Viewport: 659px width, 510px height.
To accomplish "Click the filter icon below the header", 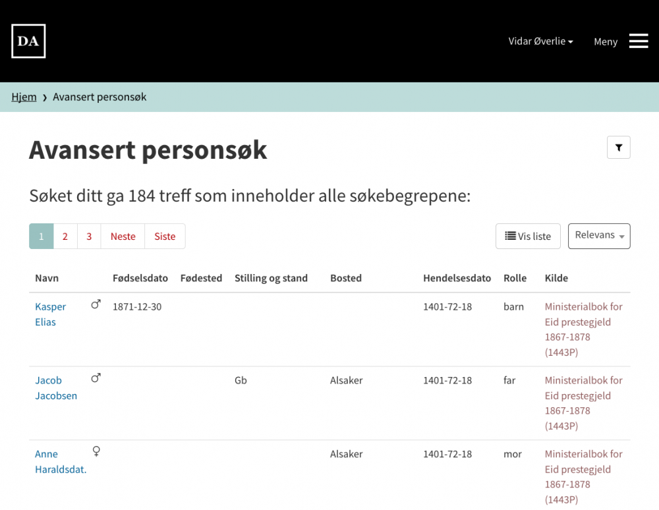I will click(x=618, y=147).
